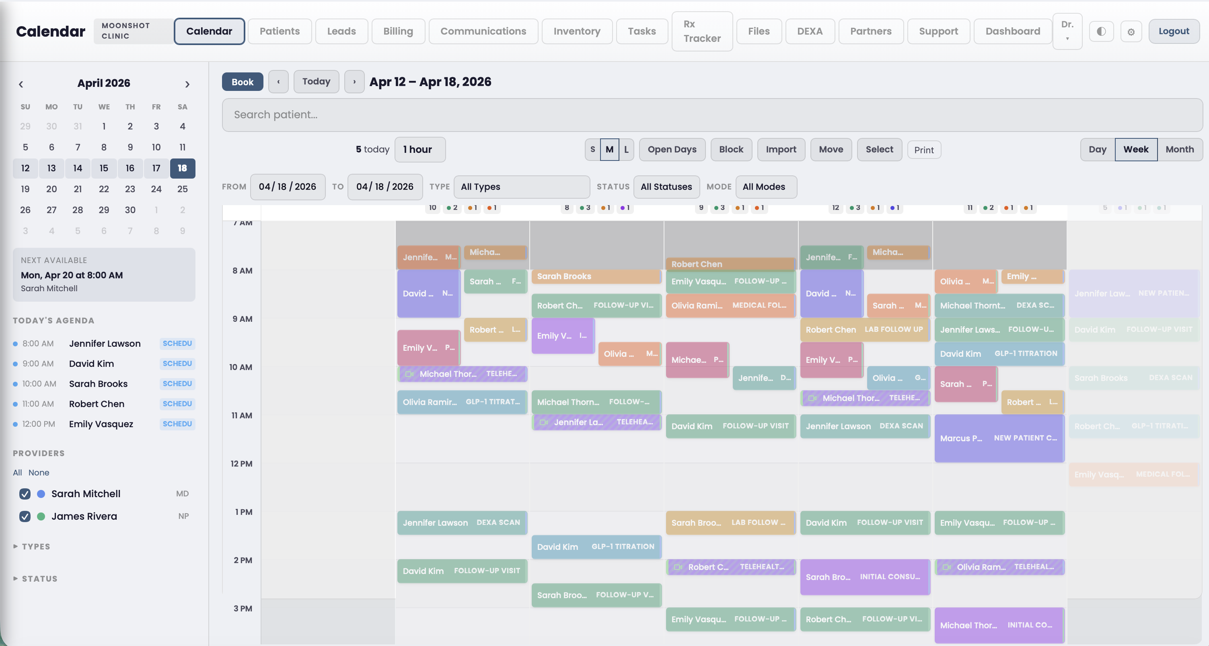Open Michael Thornton telehealth appointment on Monday

[x=462, y=374]
